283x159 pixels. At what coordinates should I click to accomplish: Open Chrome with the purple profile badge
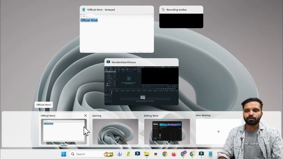coord(183,154)
